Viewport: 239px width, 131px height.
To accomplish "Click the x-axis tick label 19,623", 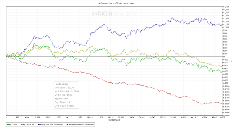I will click(x=89, y=117).
